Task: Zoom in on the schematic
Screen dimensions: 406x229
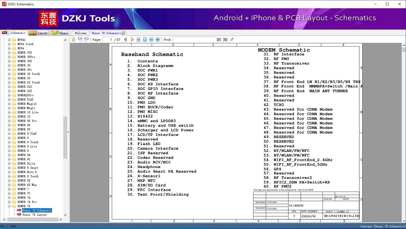Action: pyautogui.click(x=158, y=39)
